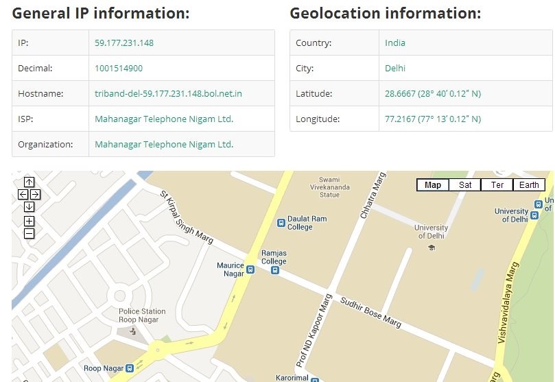
Task: Click the Geolocation information heading
Action: [x=386, y=14]
